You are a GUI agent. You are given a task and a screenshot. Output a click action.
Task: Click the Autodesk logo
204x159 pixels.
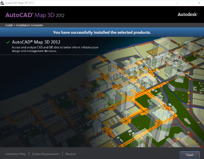coord(188,14)
